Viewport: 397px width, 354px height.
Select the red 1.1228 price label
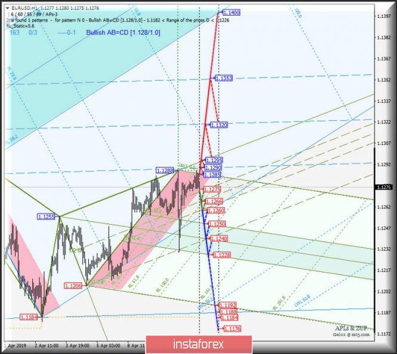(x=222, y=255)
